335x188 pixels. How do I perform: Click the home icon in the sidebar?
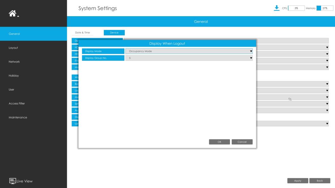point(12,13)
